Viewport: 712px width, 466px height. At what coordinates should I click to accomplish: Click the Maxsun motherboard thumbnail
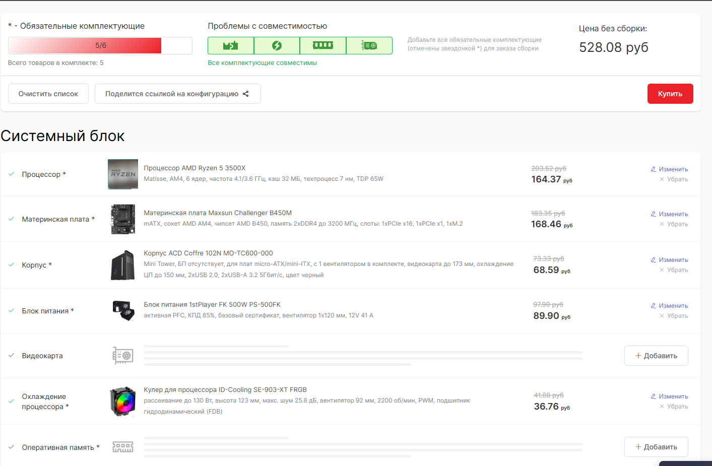pyautogui.click(x=123, y=219)
